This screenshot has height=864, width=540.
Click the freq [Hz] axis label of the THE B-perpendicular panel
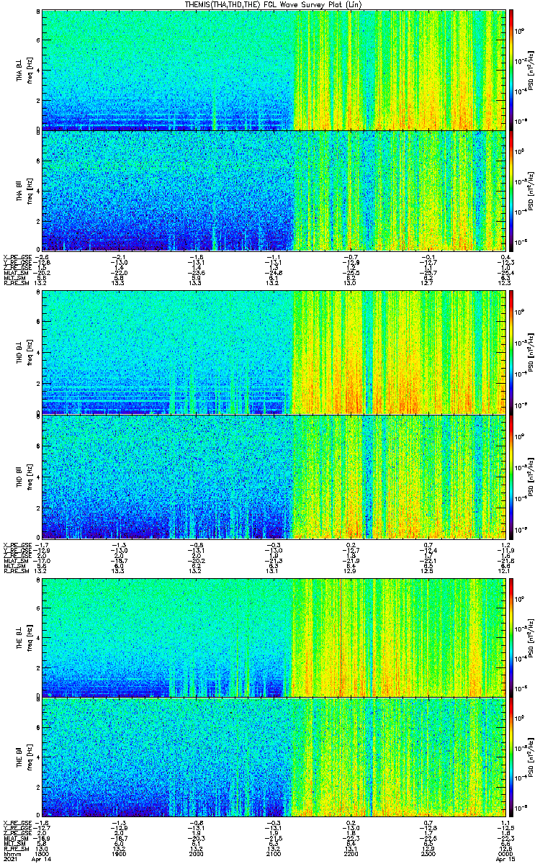(x=30, y=638)
